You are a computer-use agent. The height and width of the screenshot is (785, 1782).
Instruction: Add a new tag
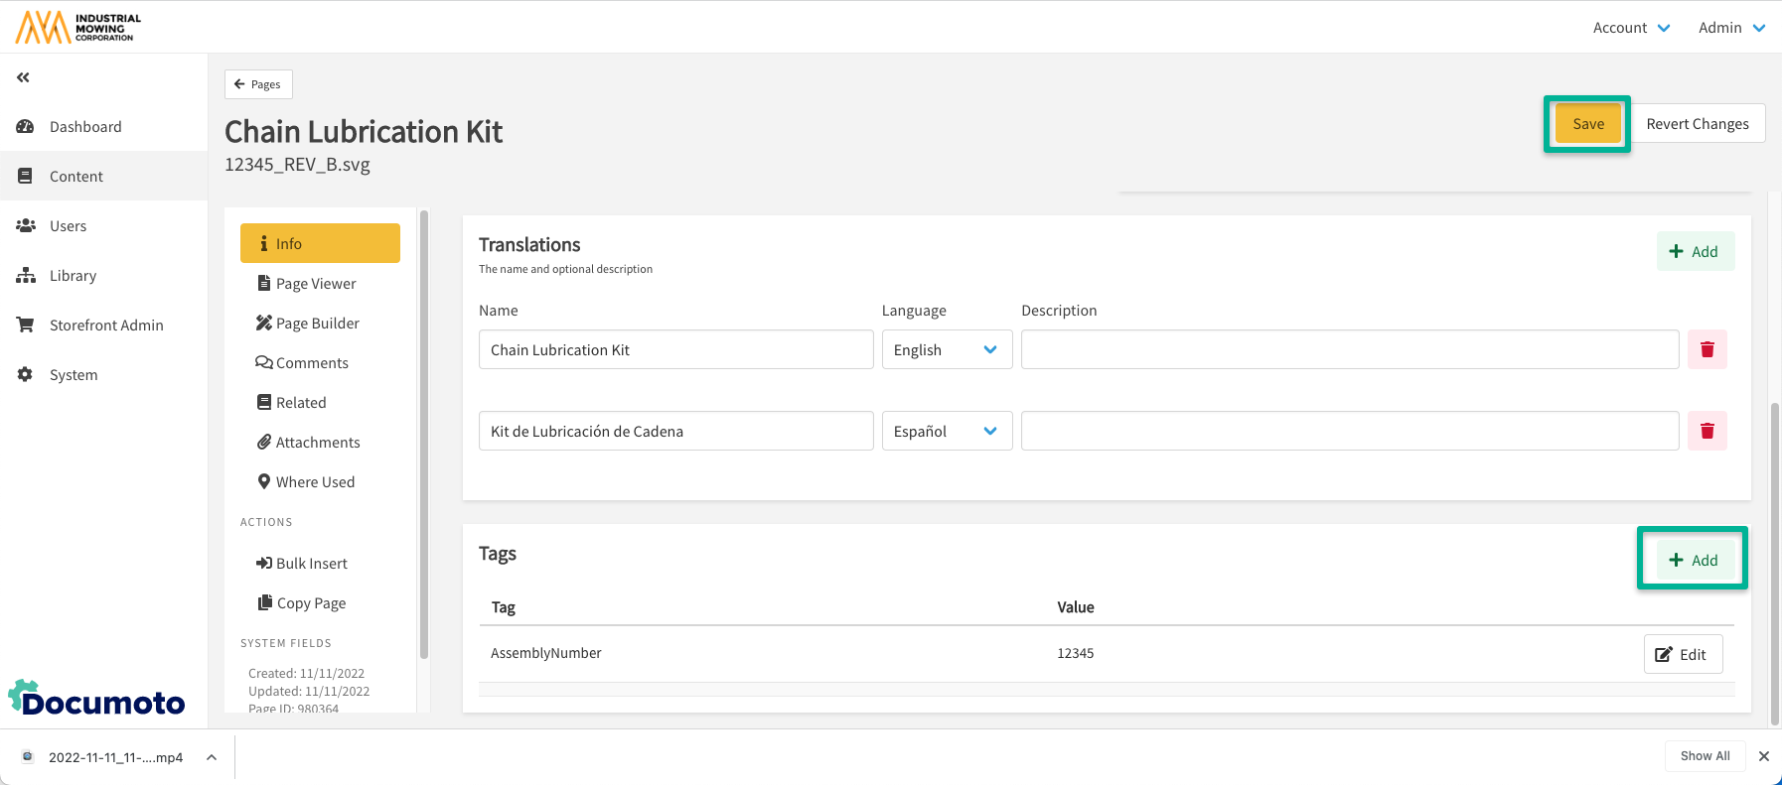[1694, 560]
